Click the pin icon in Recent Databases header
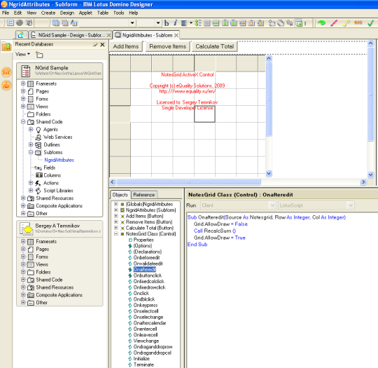Image resolution: width=378 pixels, height=368 pixels. (95, 44)
